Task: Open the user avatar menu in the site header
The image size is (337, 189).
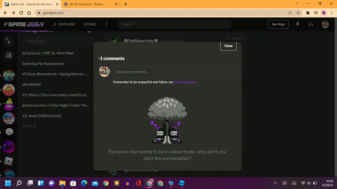Action: point(325,24)
